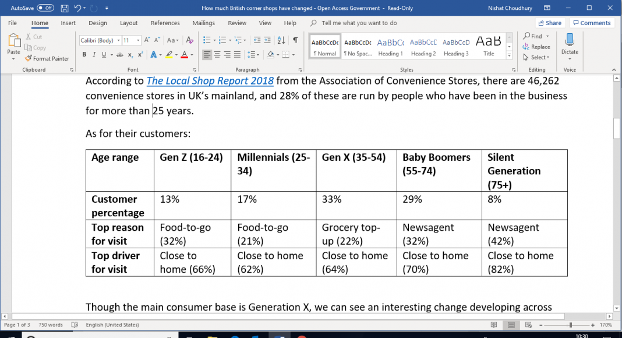Open the proofing errors status icon
The image size is (622, 338).
point(75,325)
